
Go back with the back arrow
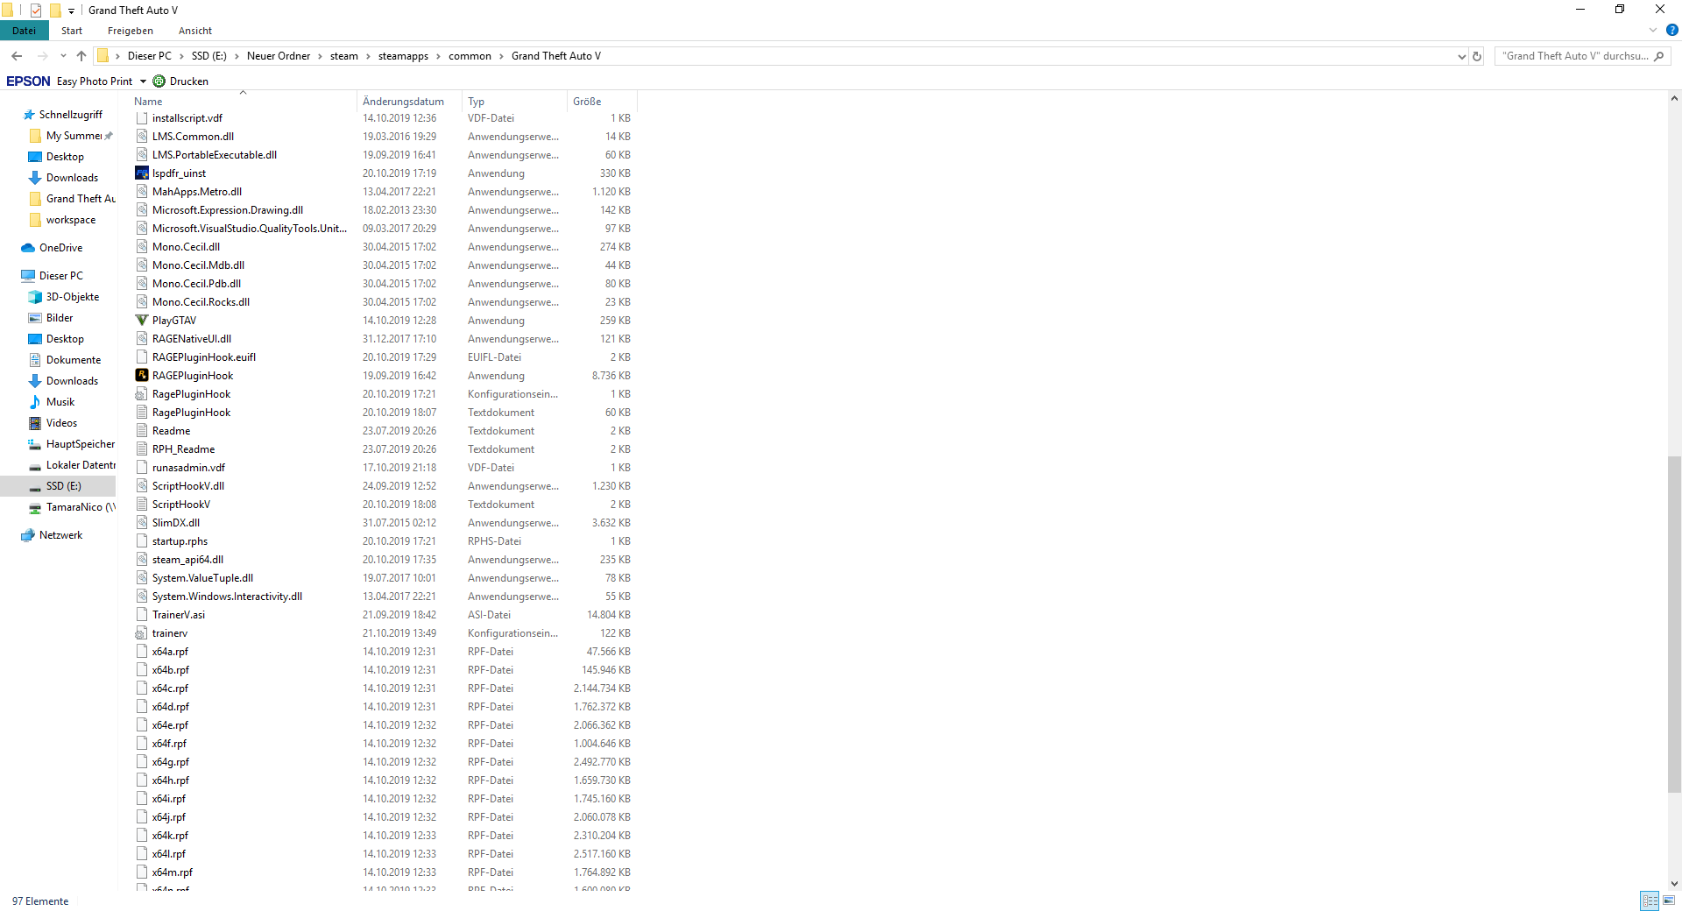[x=17, y=56]
